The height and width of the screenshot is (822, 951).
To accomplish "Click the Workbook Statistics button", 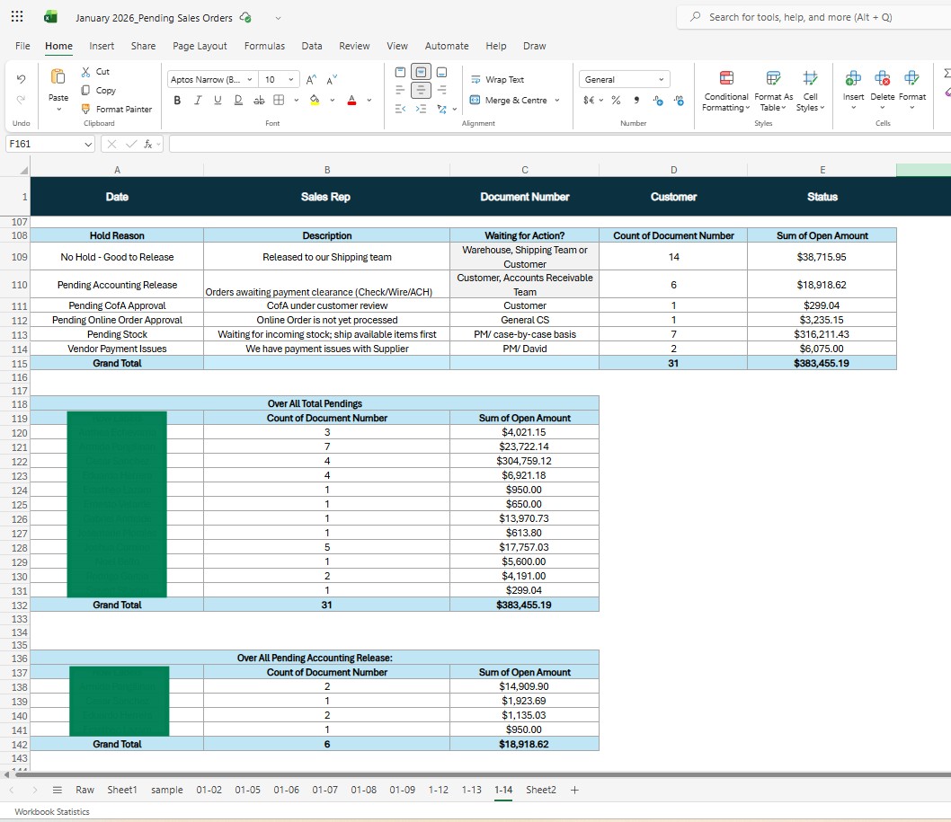I will coord(52,812).
